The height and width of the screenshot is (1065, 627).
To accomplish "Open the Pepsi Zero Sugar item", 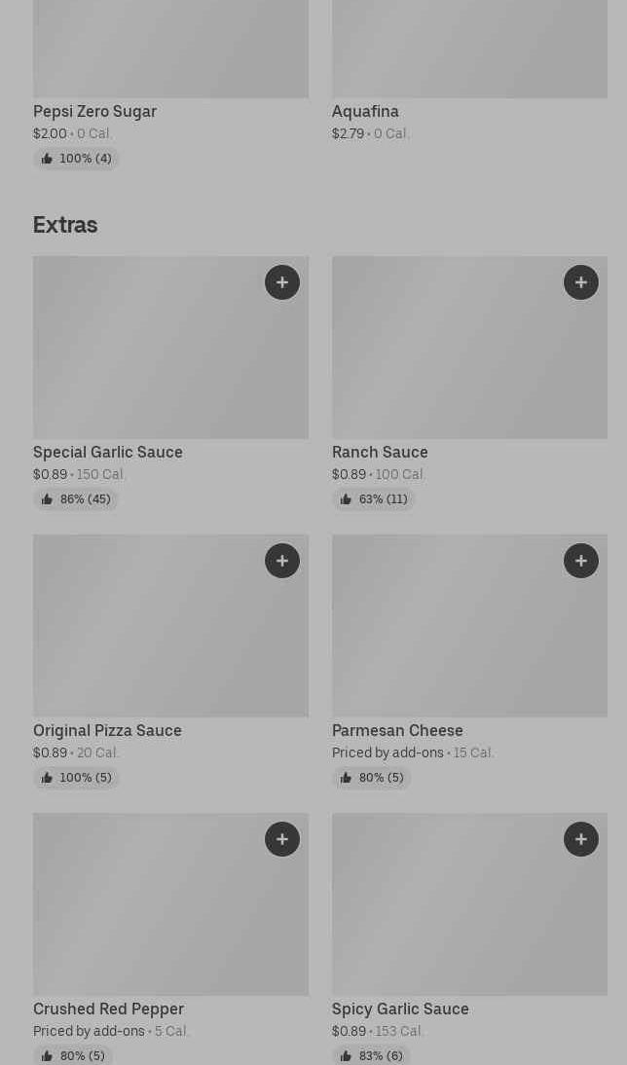I will pos(94,111).
